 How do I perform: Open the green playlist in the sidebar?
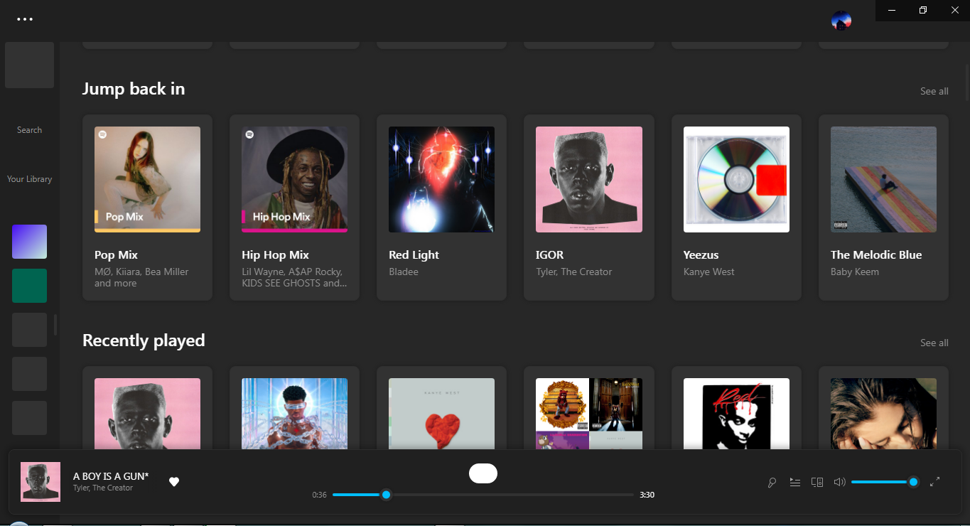(29, 285)
